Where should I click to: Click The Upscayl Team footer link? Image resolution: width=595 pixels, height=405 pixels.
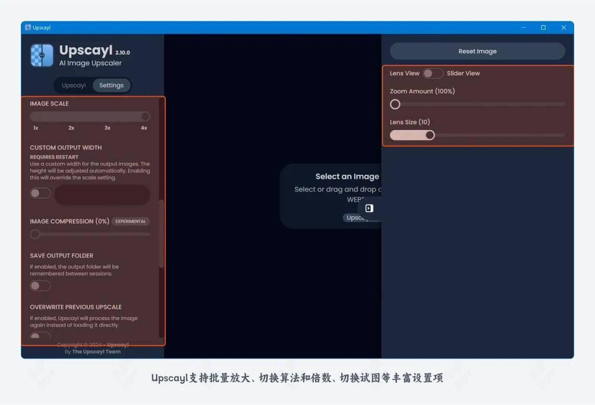pos(96,351)
